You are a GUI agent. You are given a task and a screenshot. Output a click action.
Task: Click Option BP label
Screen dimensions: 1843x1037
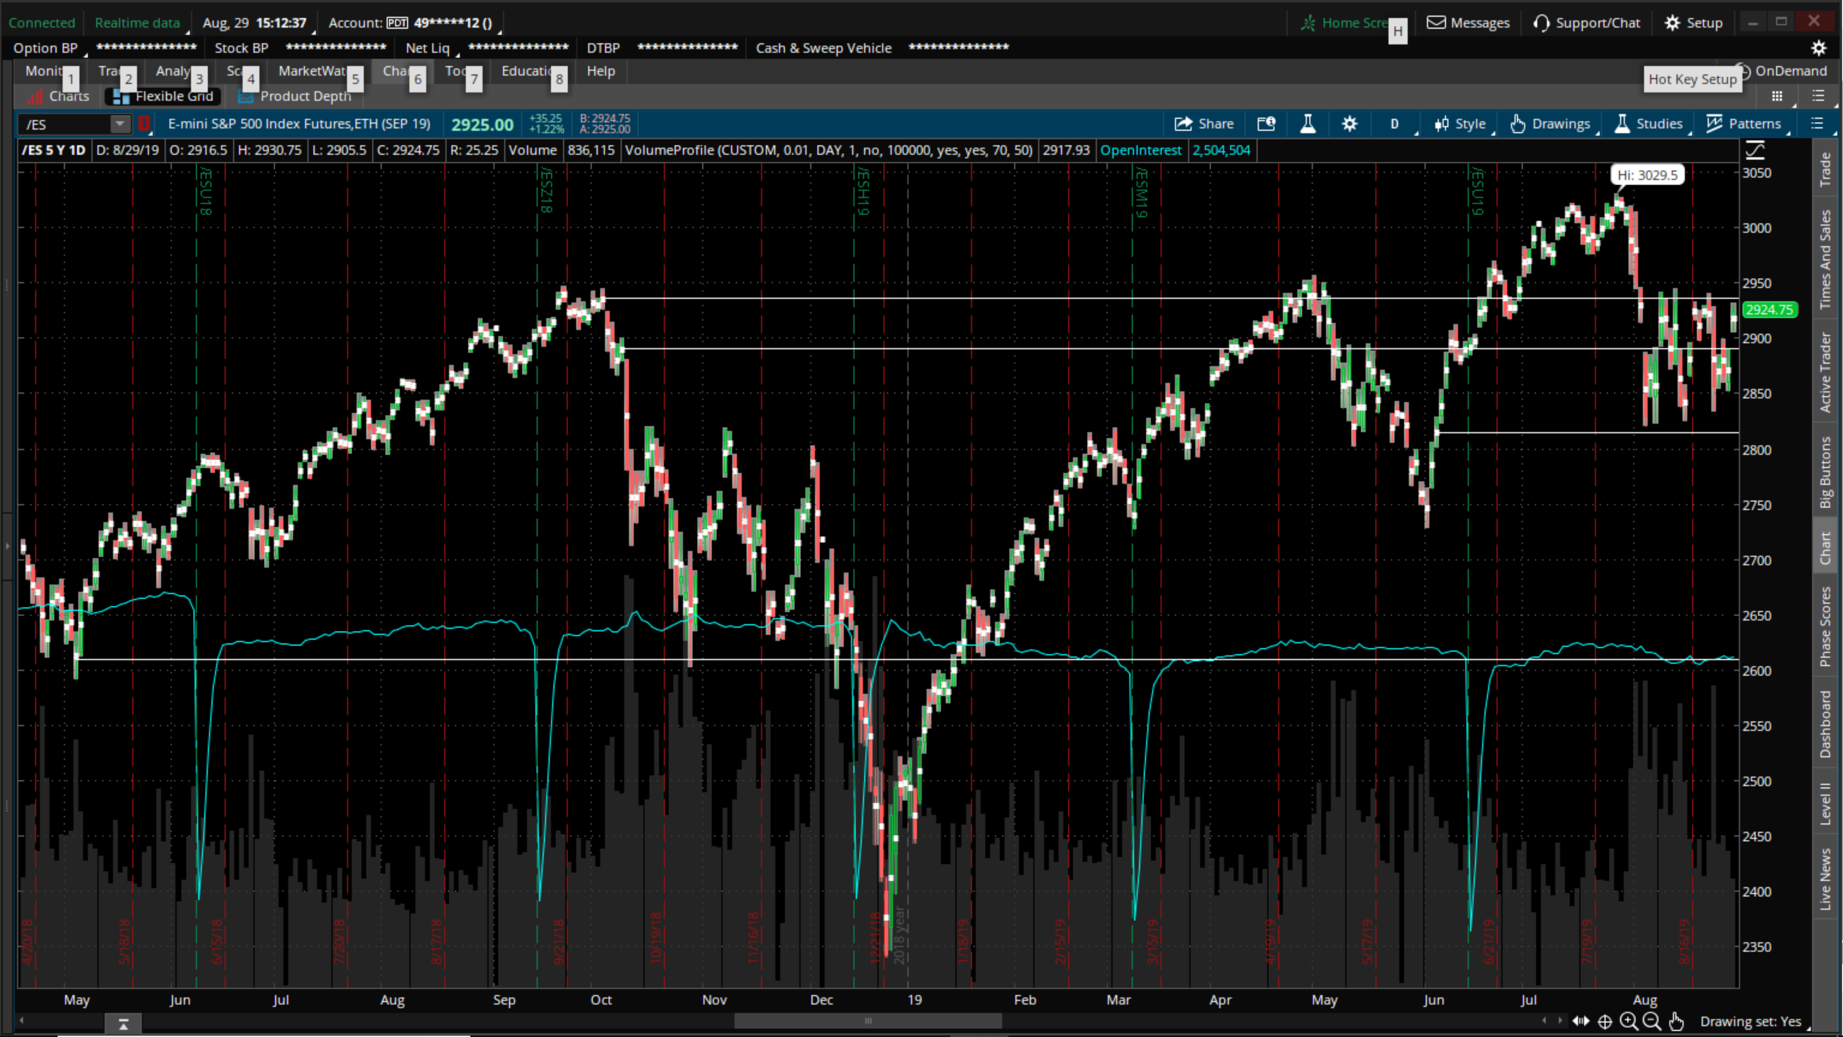point(45,48)
